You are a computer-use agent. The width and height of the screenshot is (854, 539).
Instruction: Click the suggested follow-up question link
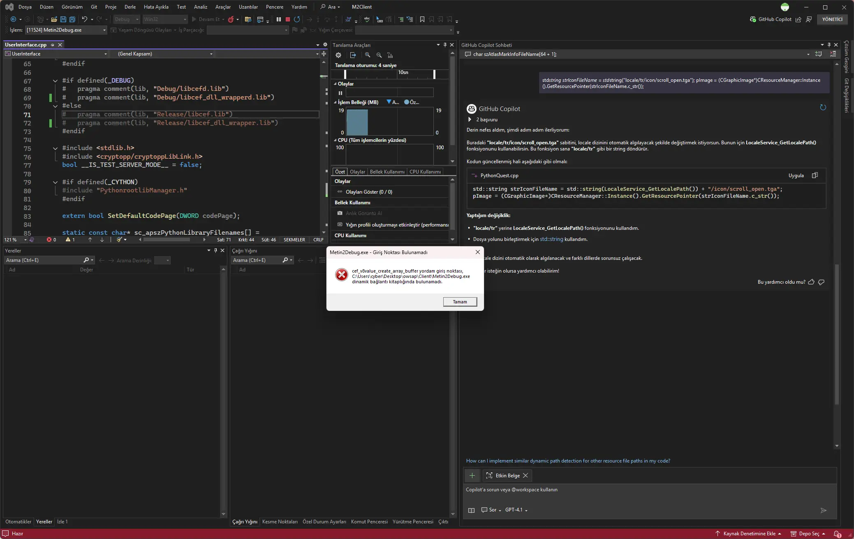pyautogui.click(x=568, y=461)
